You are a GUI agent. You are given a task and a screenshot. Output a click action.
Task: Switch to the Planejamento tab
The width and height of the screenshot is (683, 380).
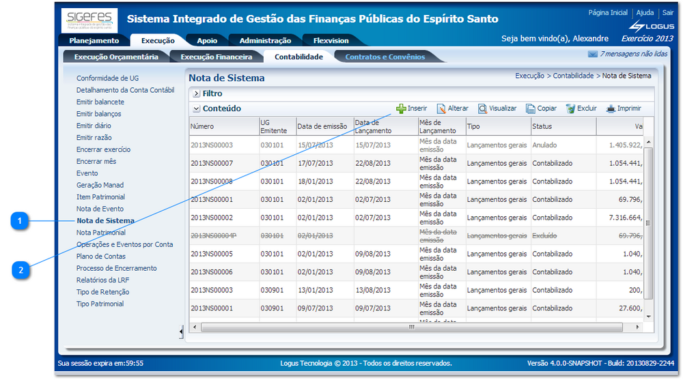click(94, 41)
